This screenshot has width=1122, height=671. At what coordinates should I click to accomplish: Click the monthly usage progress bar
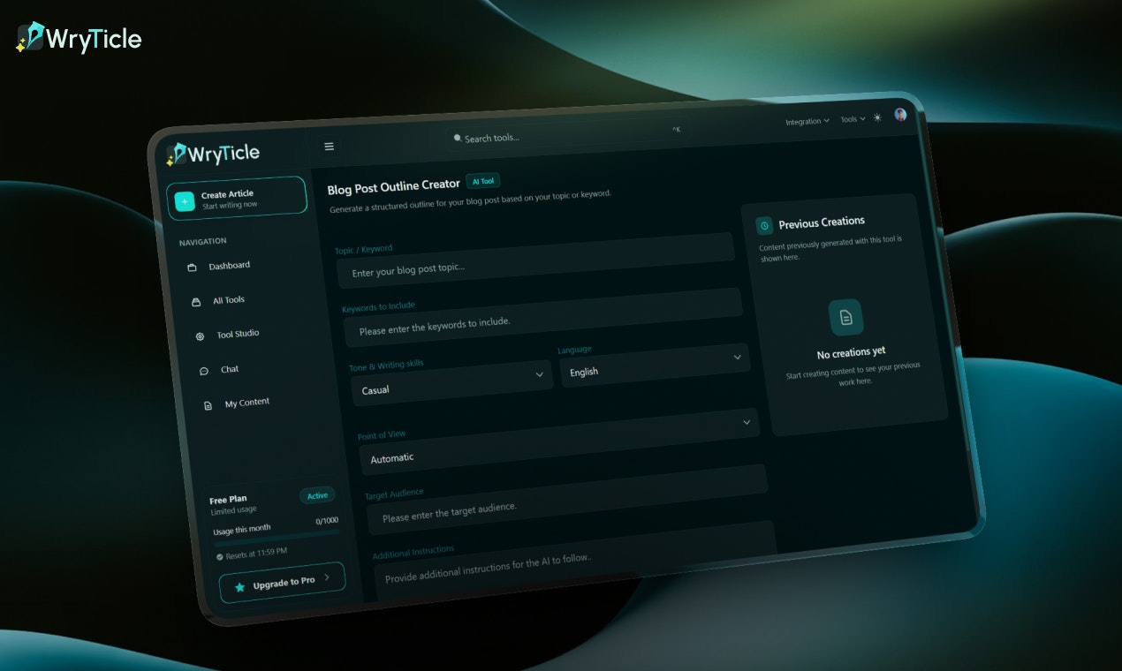point(277,537)
